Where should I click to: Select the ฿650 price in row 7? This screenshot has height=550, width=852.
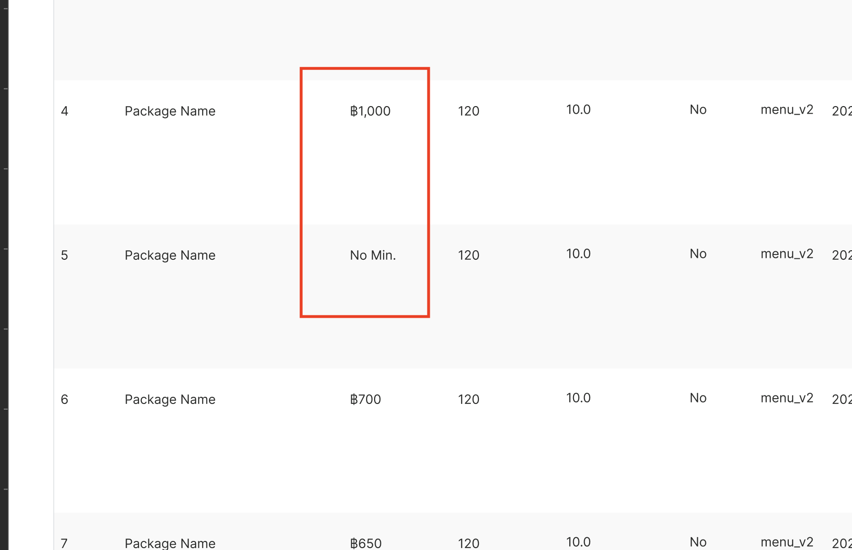click(366, 543)
